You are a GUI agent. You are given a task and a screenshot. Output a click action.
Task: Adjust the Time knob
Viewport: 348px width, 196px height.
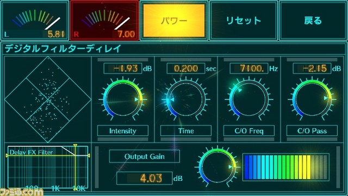186,100
